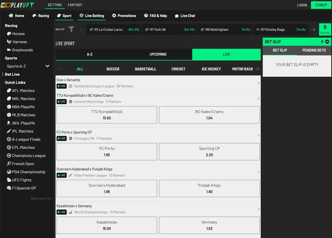The image size is (332, 238).
Task: Click the Promotions star icon
Action: [114, 15]
